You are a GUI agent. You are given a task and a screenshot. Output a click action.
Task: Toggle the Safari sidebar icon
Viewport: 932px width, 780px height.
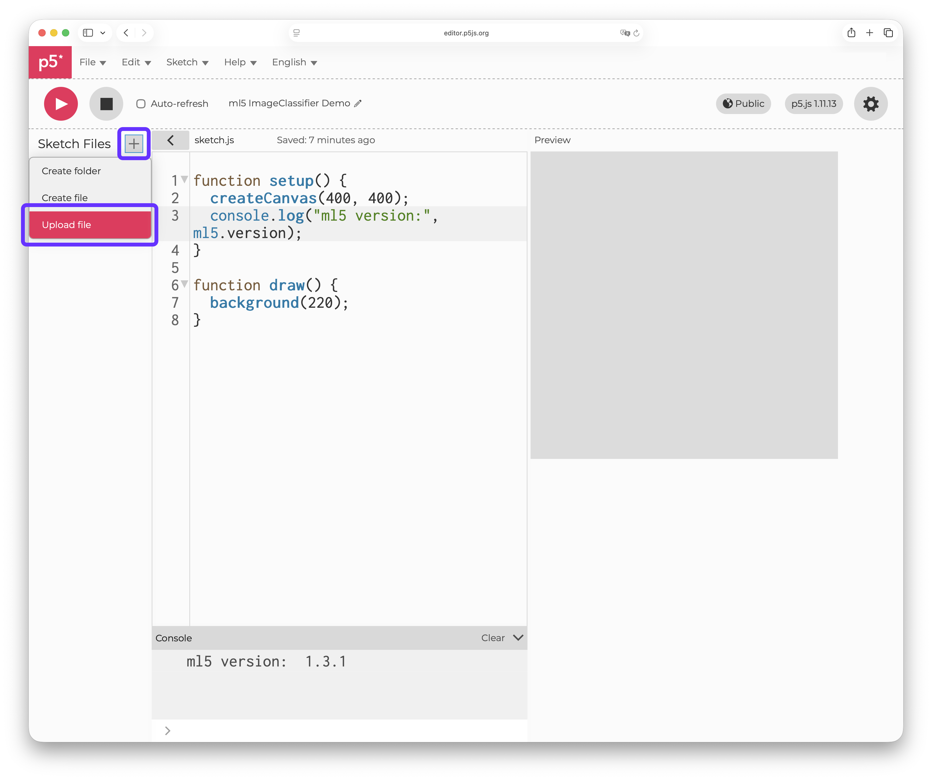click(x=88, y=33)
